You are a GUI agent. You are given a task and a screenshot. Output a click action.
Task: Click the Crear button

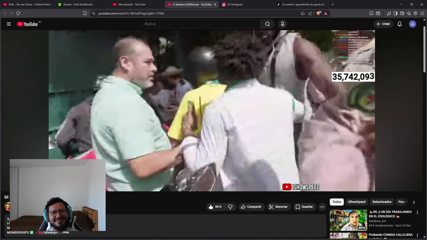click(383, 24)
